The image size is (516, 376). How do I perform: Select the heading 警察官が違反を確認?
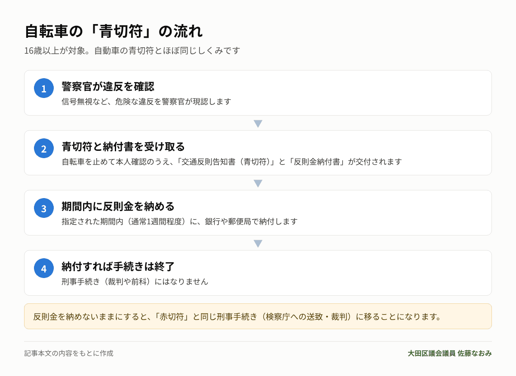(x=108, y=86)
